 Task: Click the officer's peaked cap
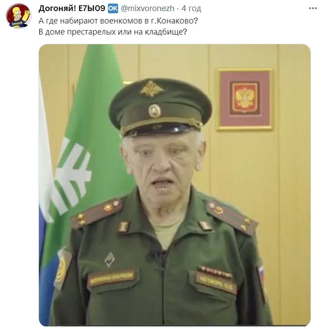coord(160,107)
